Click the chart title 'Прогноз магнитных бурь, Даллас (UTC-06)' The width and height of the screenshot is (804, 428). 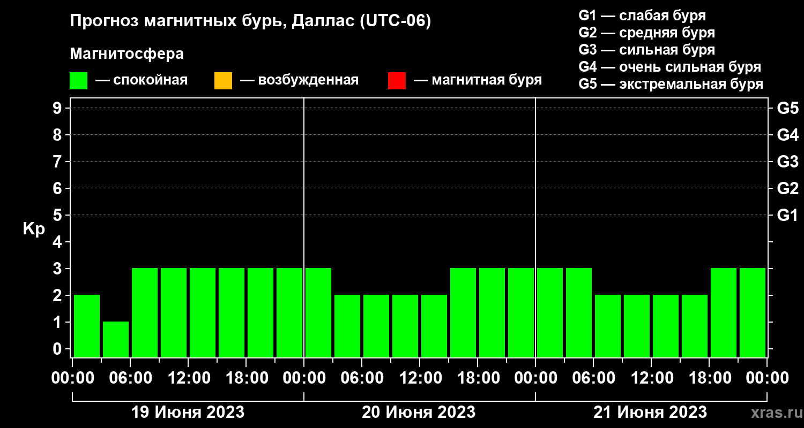(250, 21)
